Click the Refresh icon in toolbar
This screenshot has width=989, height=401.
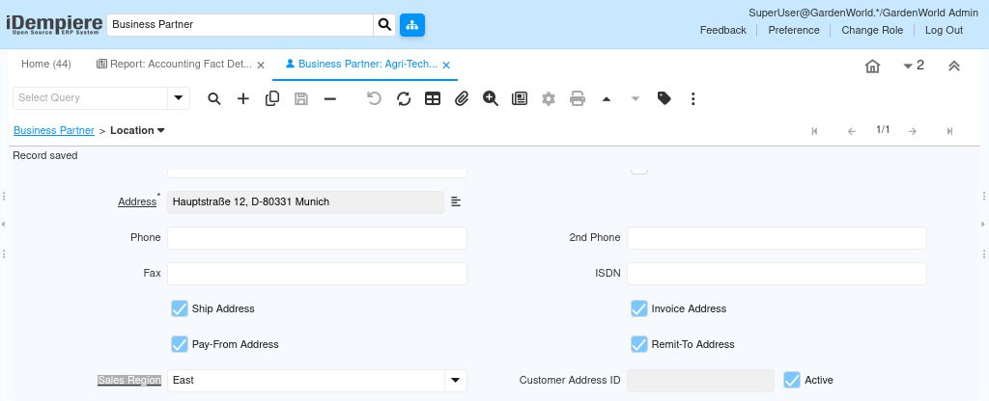tap(404, 98)
